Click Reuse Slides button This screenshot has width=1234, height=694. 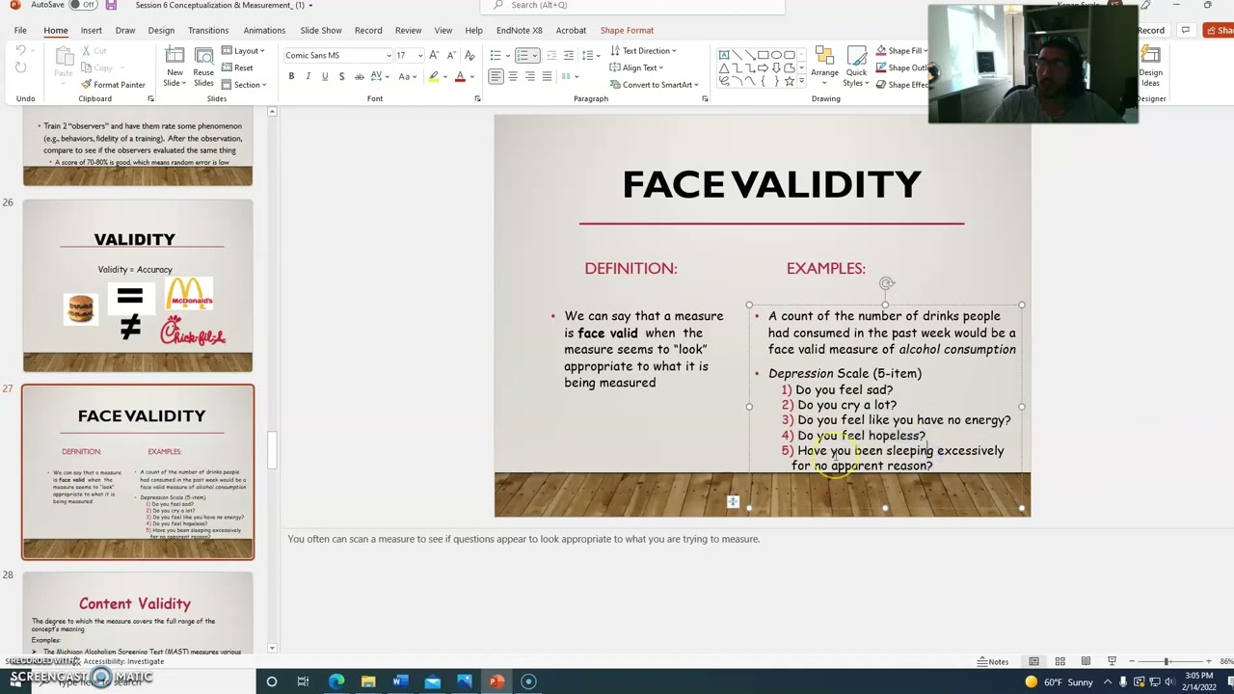pyautogui.click(x=203, y=66)
